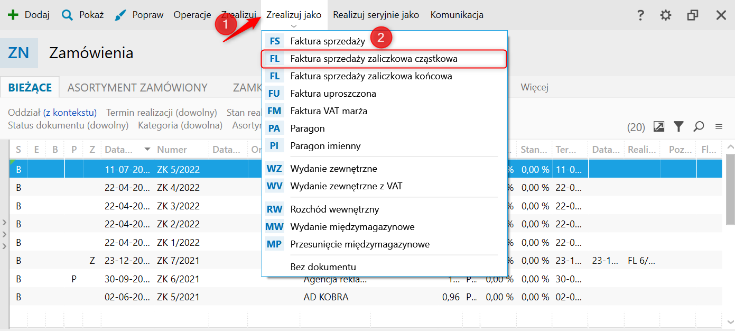Click the Komunikacja toolbar button
Screen dimensions: 735x331
coord(457,15)
